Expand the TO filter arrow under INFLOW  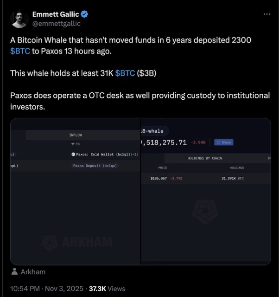(72, 144)
